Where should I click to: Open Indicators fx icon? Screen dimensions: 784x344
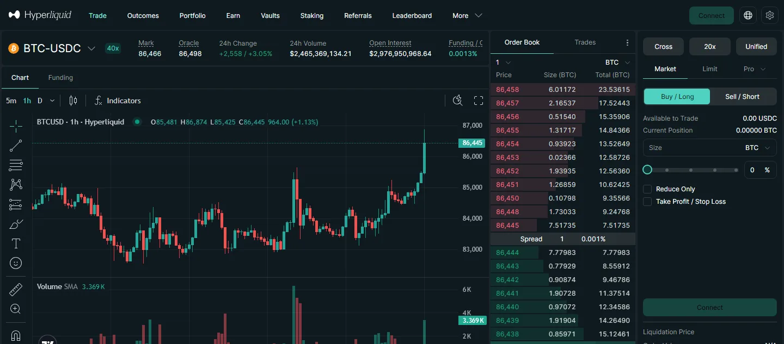coord(99,101)
